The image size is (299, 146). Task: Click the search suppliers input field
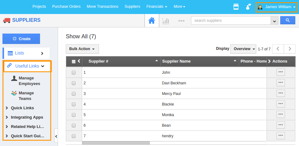pyautogui.click(x=231, y=21)
